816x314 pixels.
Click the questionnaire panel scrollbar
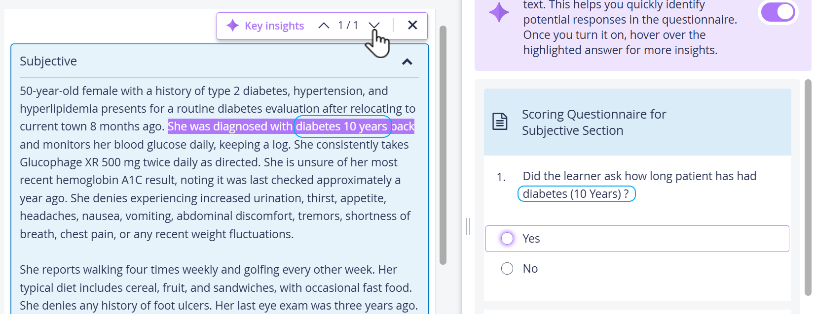tap(808, 187)
